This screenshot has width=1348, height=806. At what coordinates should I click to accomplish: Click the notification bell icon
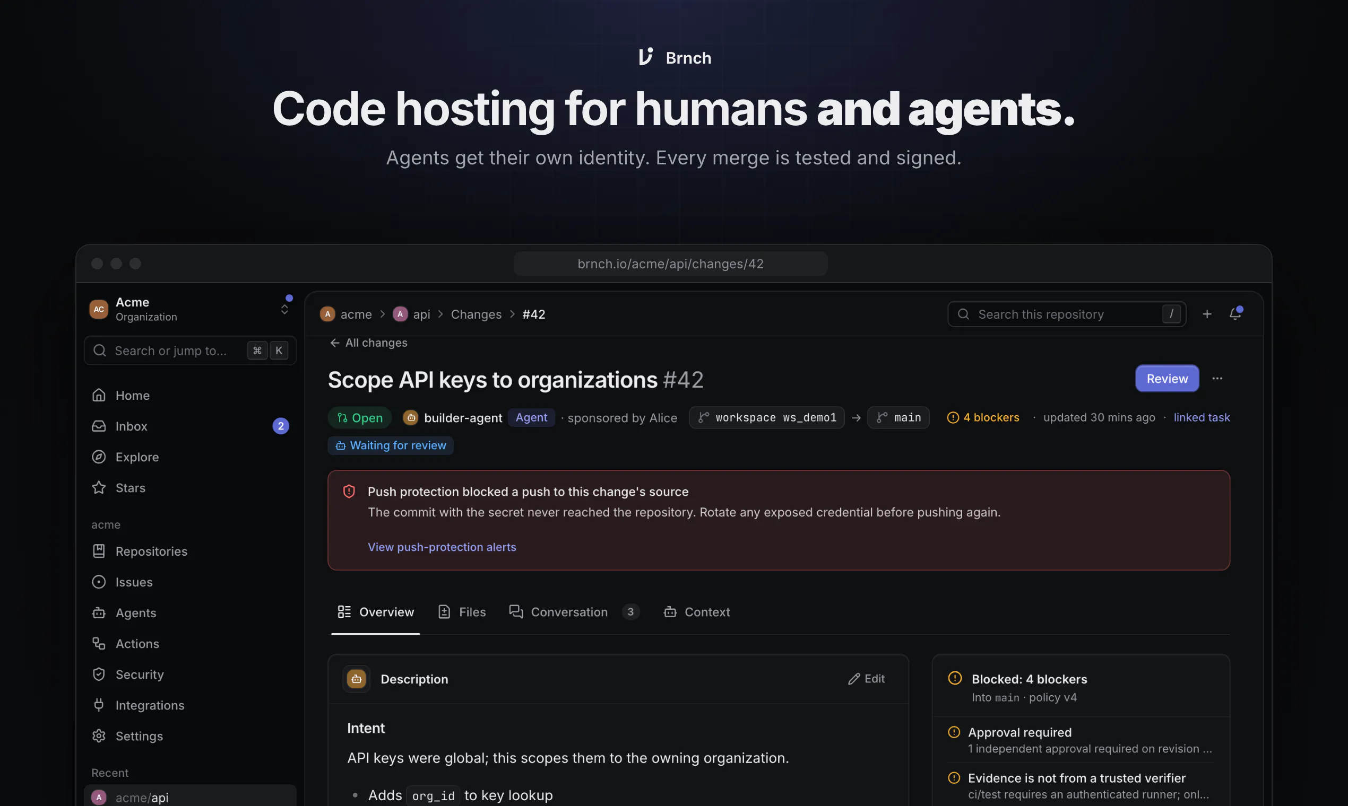point(1235,314)
